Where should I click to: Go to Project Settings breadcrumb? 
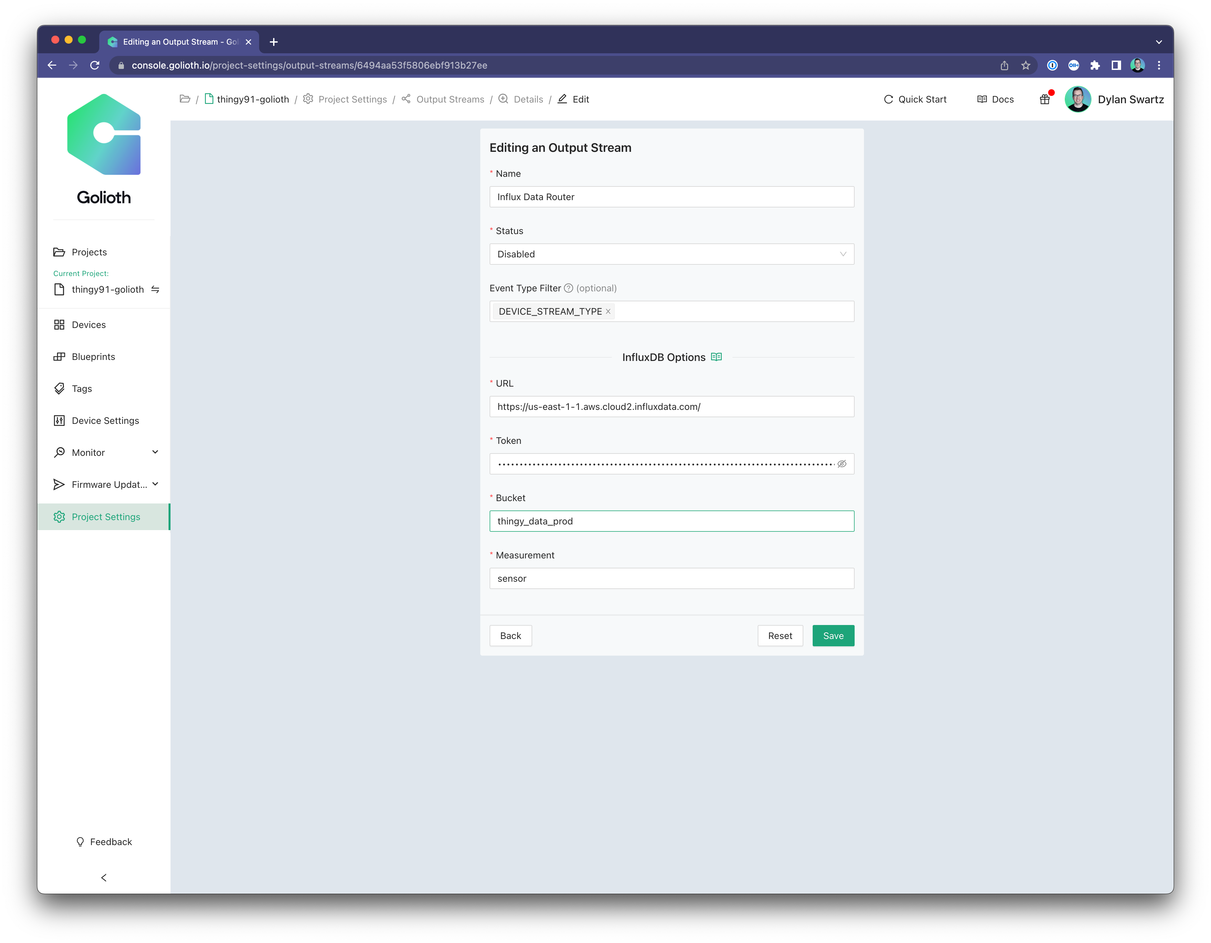[345, 99]
